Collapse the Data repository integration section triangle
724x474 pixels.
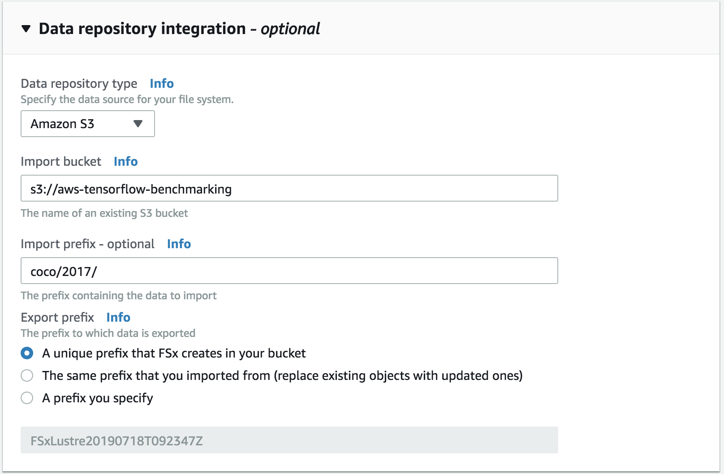[x=26, y=29]
